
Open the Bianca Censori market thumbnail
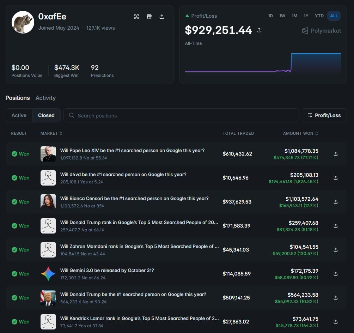pos(48,202)
